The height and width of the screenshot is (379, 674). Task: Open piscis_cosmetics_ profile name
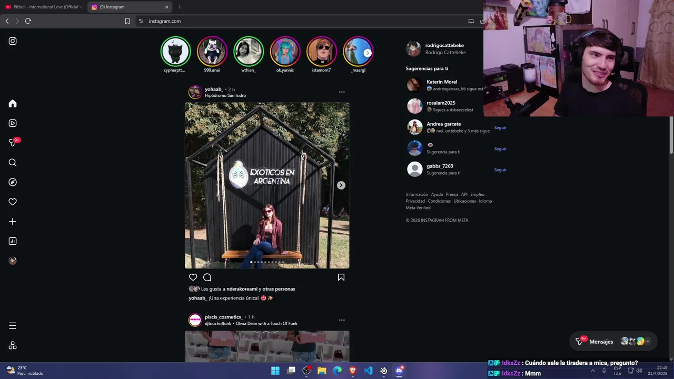[x=224, y=317]
